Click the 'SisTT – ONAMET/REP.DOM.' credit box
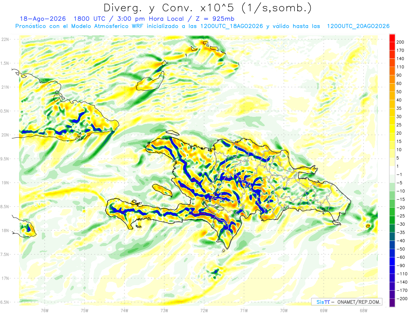This screenshot has width=408, height=315. point(346,302)
